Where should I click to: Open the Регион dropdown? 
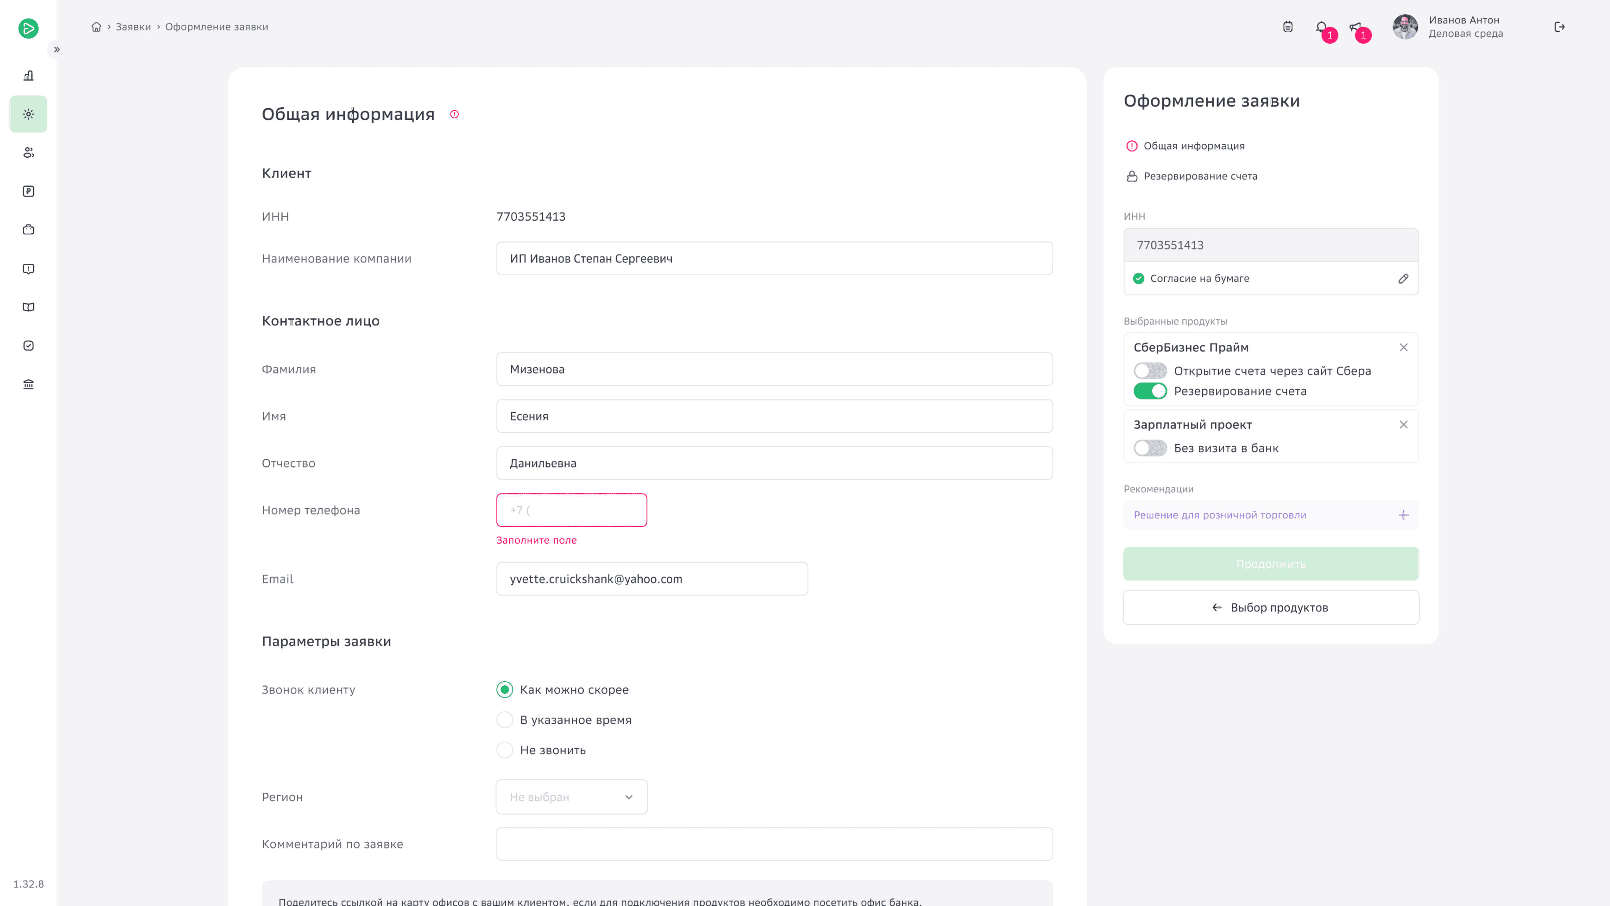click(571, 797)
